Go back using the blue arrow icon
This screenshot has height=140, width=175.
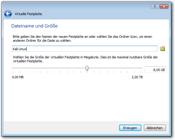(8, 14)
